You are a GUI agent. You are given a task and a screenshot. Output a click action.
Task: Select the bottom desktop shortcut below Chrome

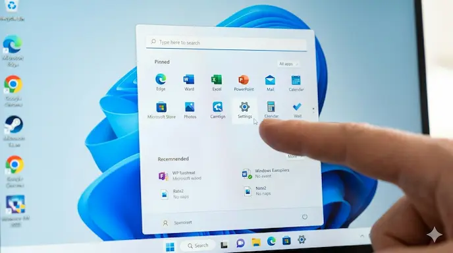tap(16, 211)
